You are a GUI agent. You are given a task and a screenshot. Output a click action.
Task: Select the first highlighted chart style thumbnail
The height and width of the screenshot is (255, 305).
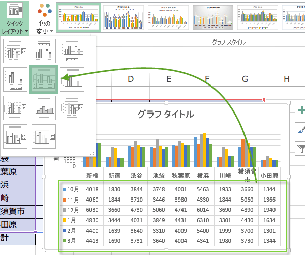tap(79, 17)
